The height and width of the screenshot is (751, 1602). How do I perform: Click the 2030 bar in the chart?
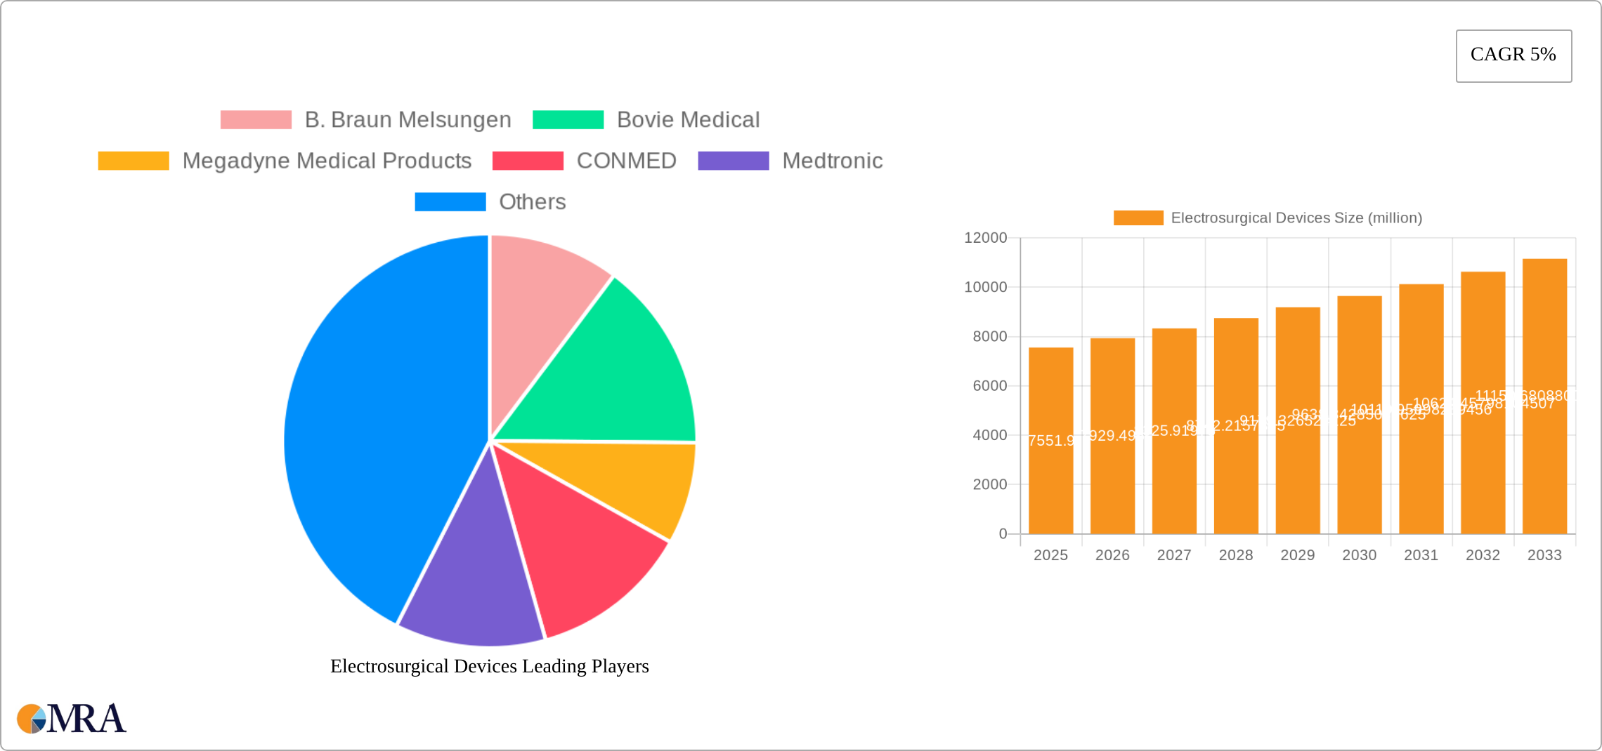click(1360, 415)
